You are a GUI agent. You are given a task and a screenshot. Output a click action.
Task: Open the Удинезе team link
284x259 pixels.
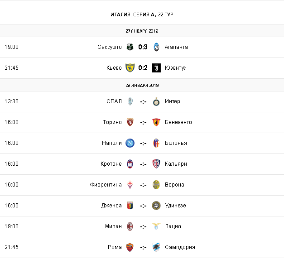tap(175, 206)
